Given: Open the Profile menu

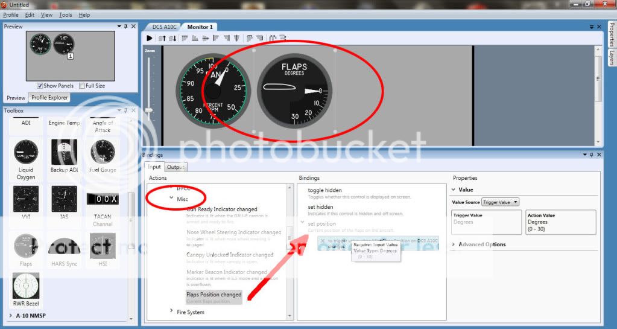Looking at the screenshot, I should (11, 14).
